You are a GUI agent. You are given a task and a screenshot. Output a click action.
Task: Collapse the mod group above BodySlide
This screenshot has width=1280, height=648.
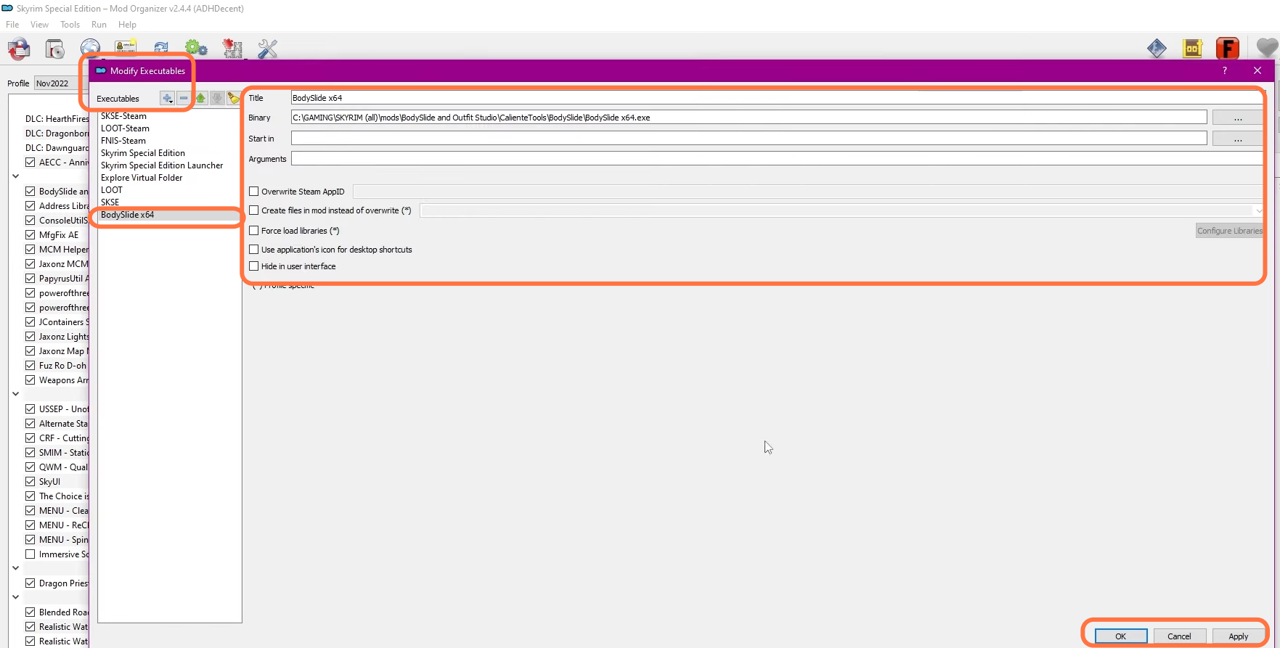15,176
